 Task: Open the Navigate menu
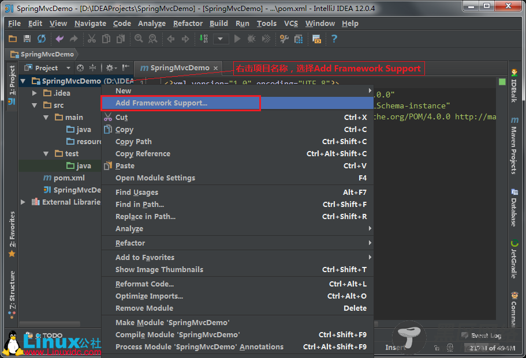[90, 24]
